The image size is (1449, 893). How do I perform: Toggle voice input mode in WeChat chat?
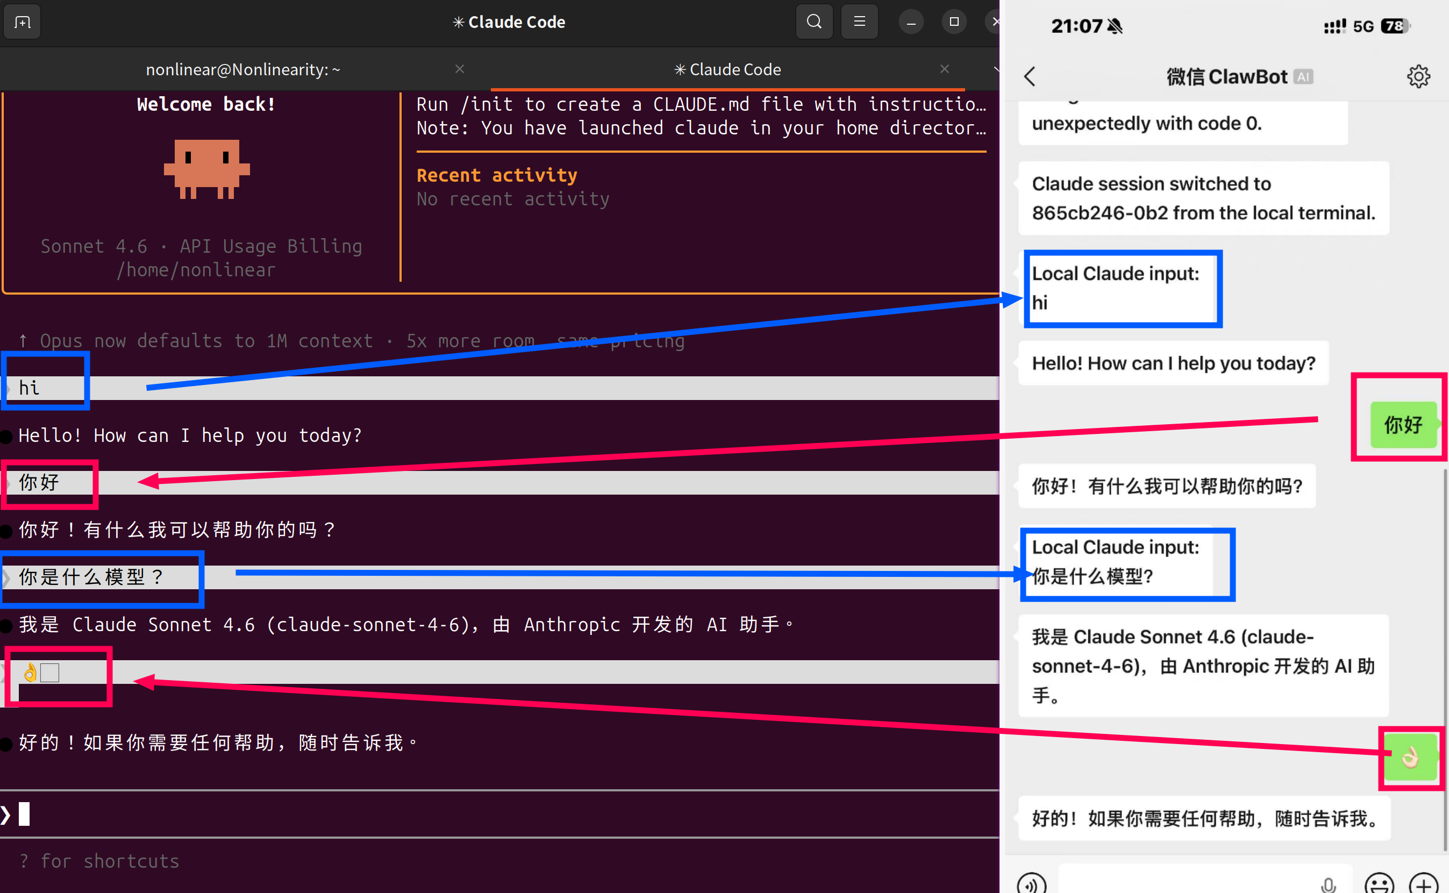(1032, 885)
